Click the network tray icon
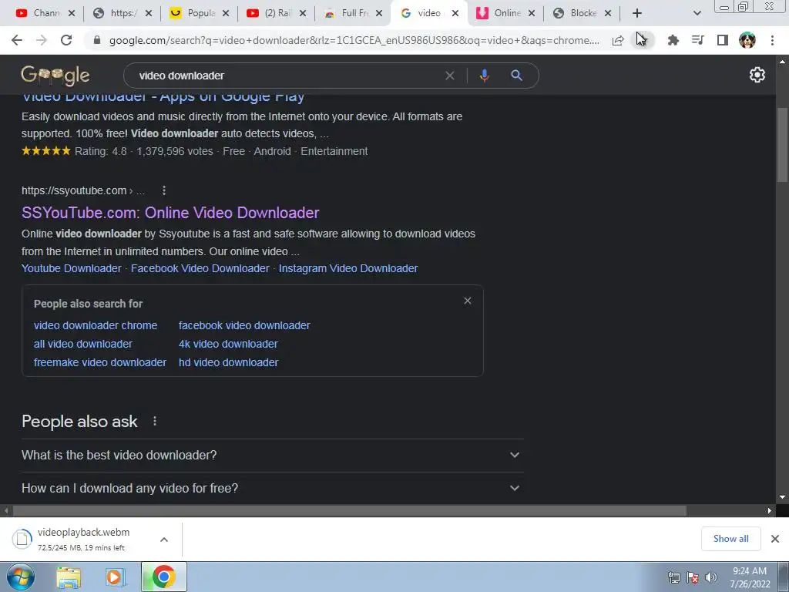Viewport: 789px width, 592px height. (674, 577)
